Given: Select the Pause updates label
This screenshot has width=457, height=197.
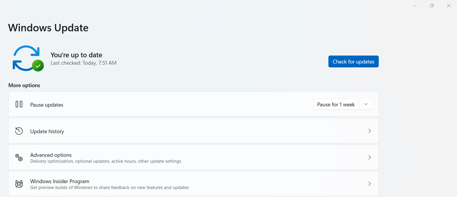Looking at the screenshot, I should tap(47, 105).
